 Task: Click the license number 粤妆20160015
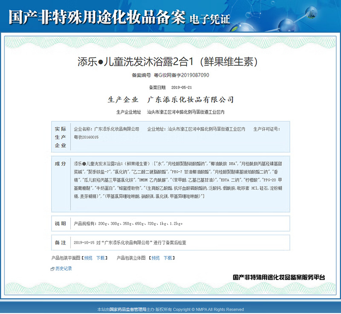pos(86,137)
